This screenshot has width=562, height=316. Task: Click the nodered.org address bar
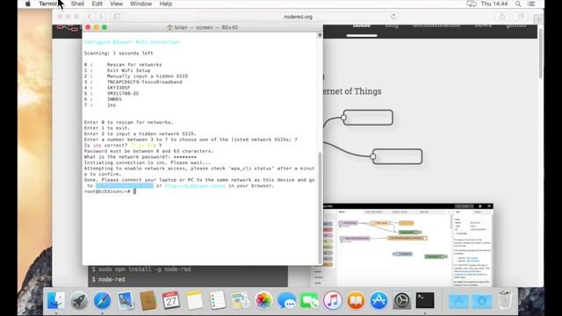(x=298, y=17)
